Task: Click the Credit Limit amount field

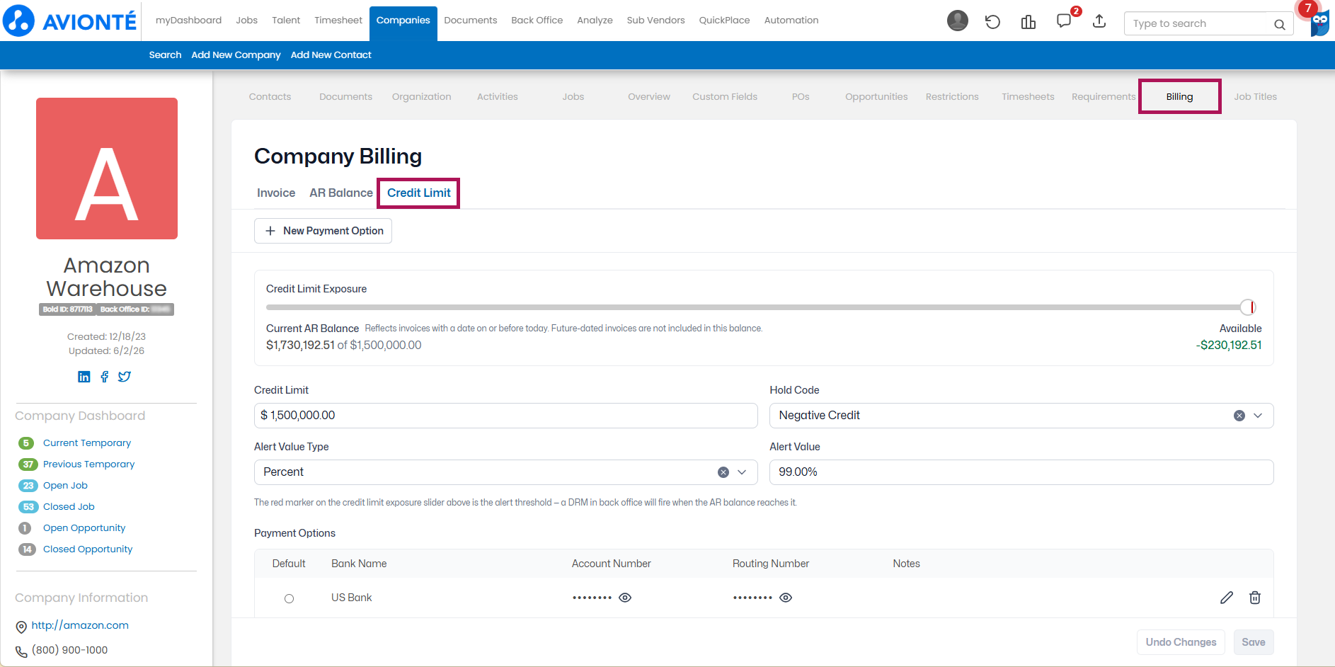Action: pyautogui.click(x=505, y=416)
